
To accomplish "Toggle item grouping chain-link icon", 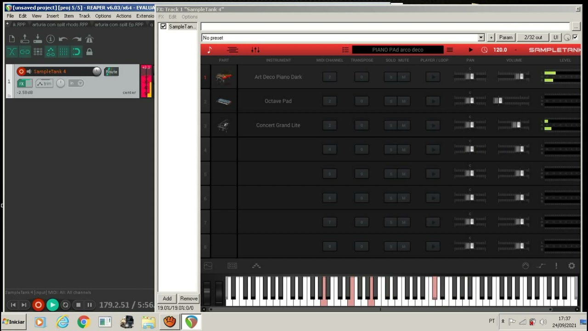I will pyautogui.click(x=25, y=52).
